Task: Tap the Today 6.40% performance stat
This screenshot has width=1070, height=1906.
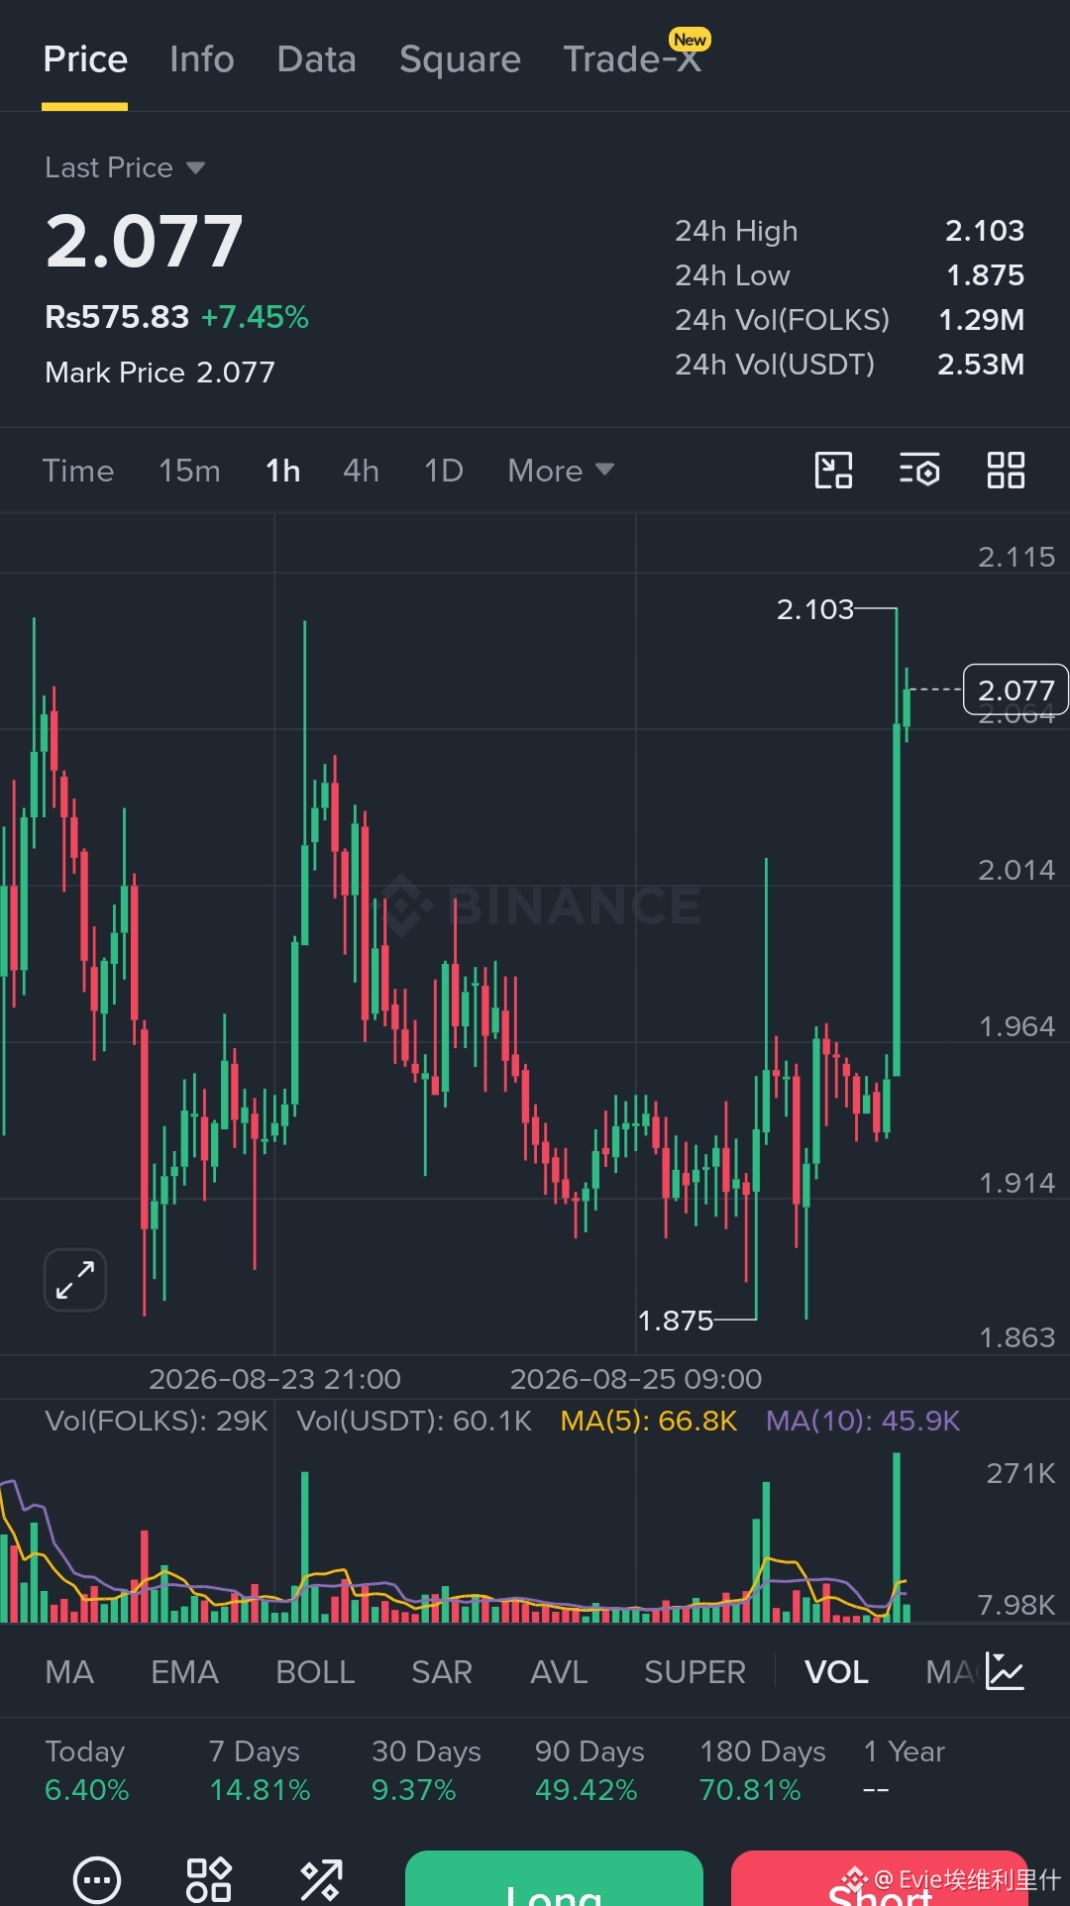Action: [87, 1770]
